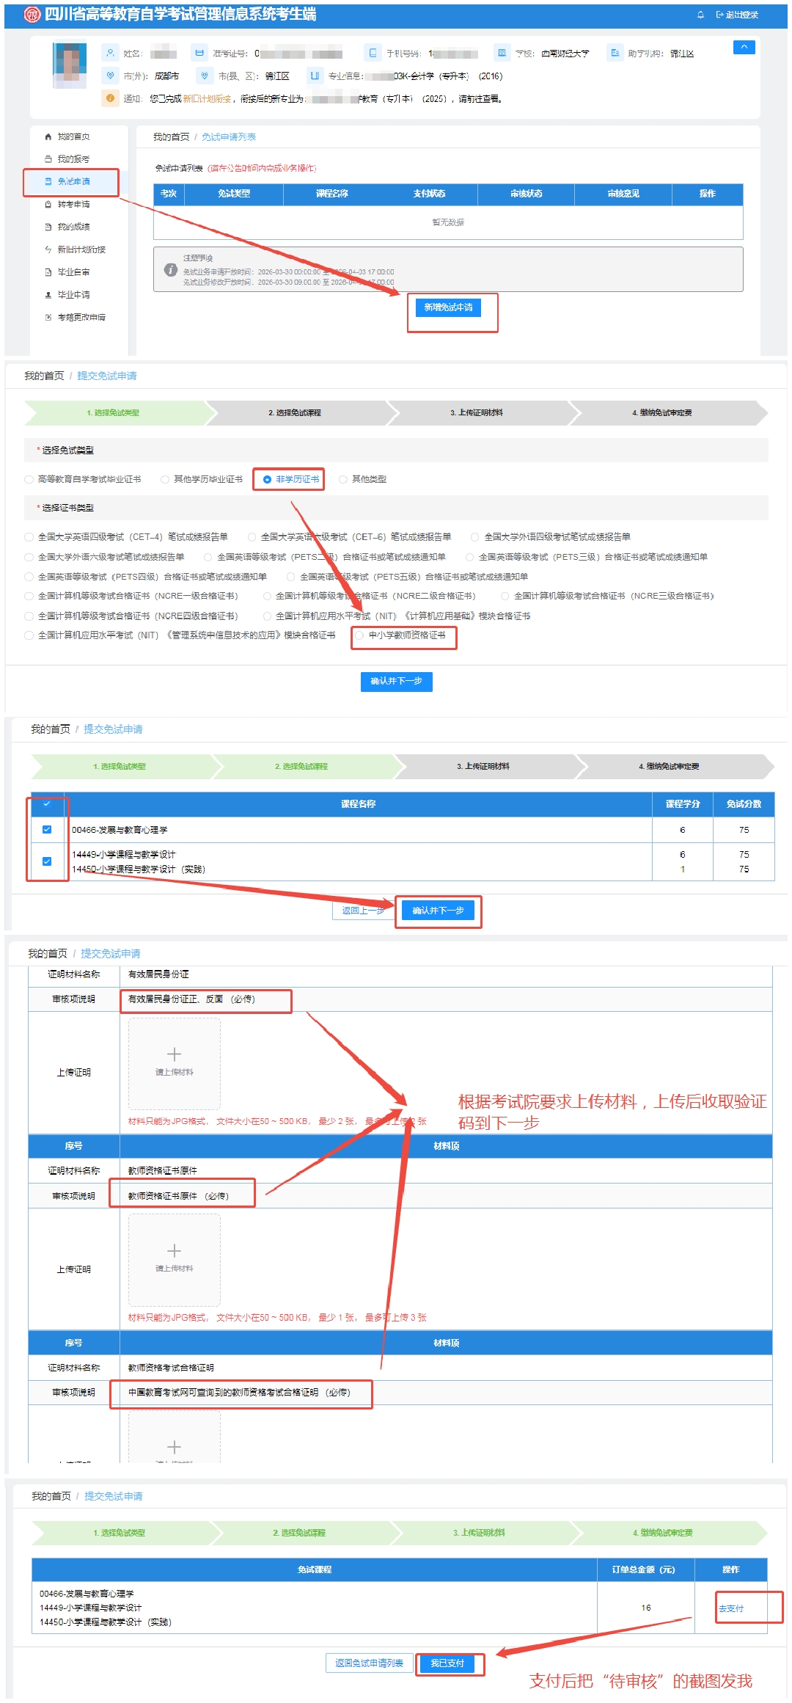Click plus icon to upload 有效居民身份证

pyautogui.click(x=174, y=1054)
